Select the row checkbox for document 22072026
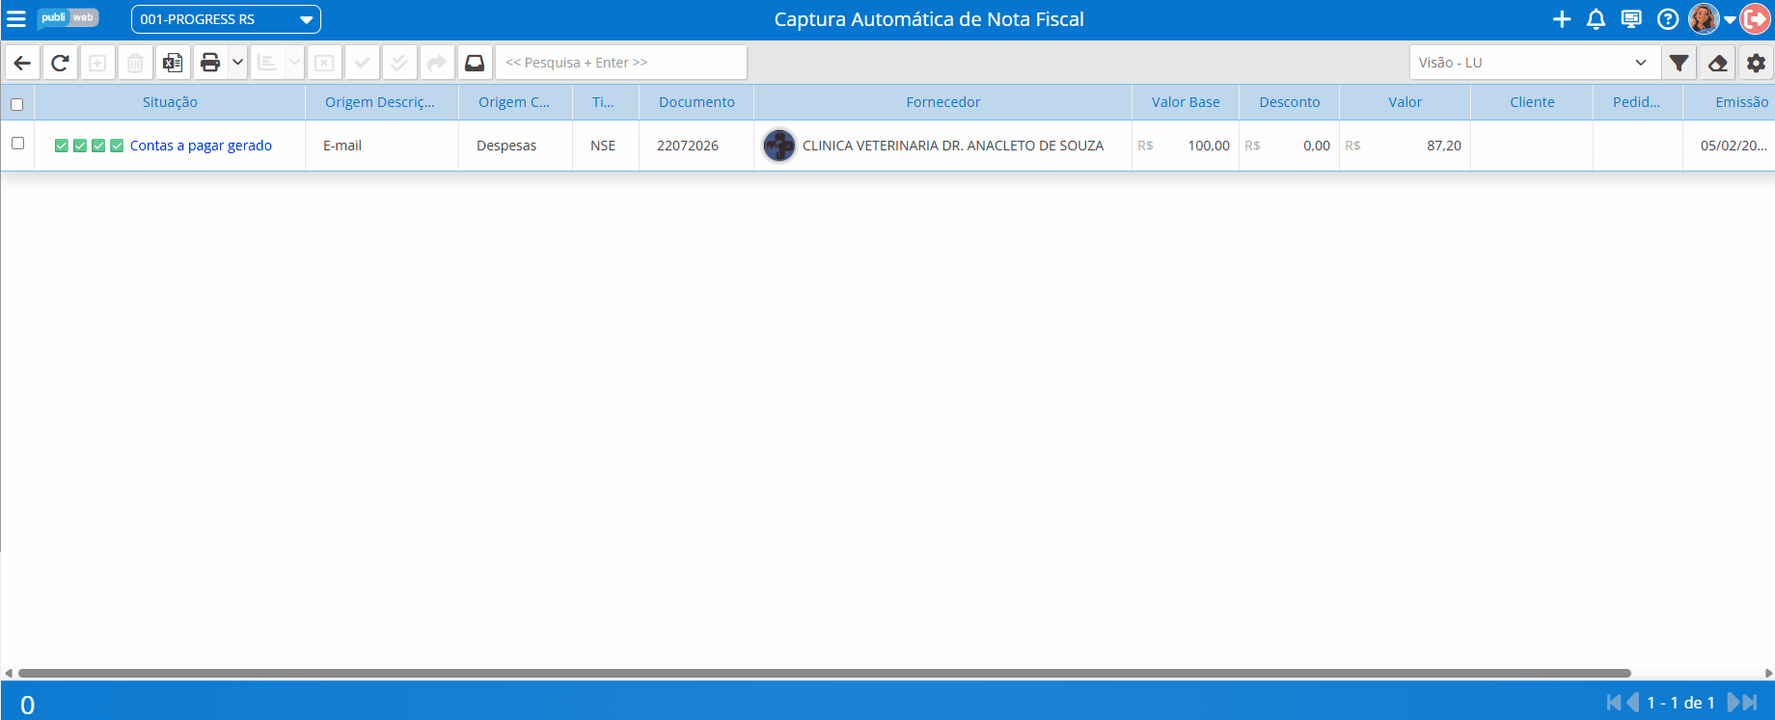The height and width of the screenshot is (720, 1775). 17,144
